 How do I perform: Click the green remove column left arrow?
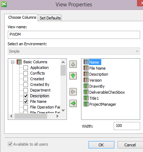(73, 103)
